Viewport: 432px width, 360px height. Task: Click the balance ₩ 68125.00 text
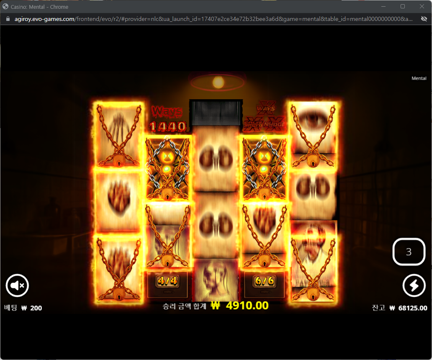(x=408, y=308)
